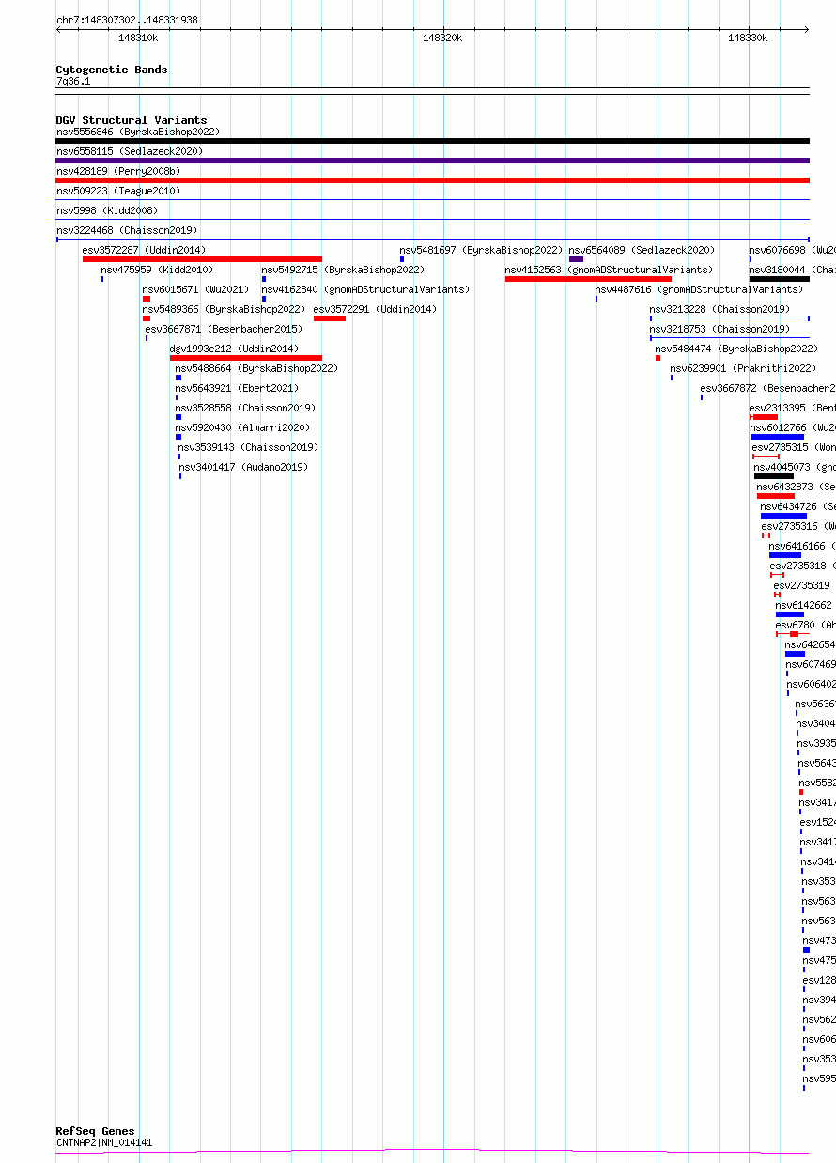836x1163 pixels.
Task: Click esv2735318 variant label
Action: pyautogui.click(x=802, y=566)
